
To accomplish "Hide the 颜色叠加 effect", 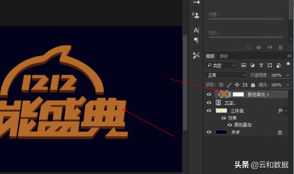I will [x=230, y=125].
